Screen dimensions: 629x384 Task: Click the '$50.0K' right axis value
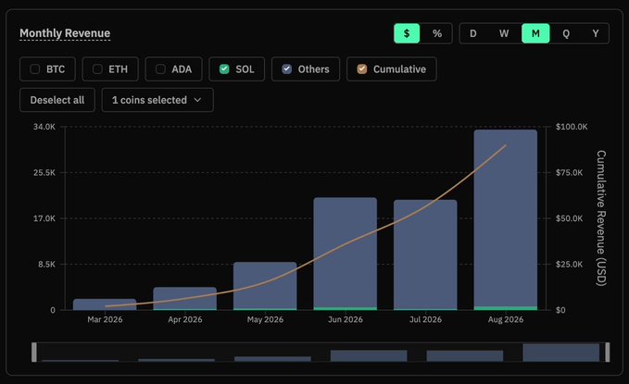(x=569, y=218)
